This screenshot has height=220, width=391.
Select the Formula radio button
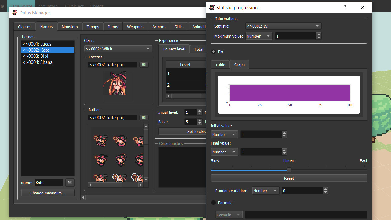214,203
